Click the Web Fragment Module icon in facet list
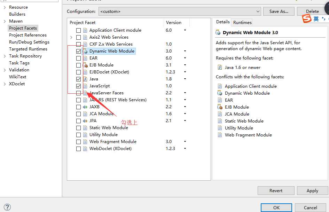The height and width of the screenshot is (212, 329). (x=85, y=142)
